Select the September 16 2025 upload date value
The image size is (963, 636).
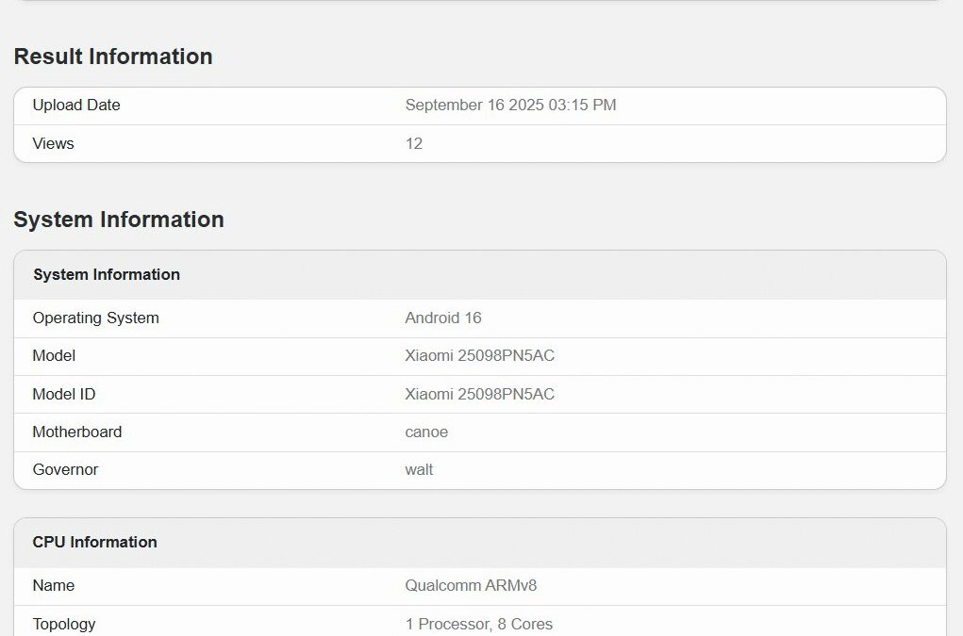click(x=510, y=106)
